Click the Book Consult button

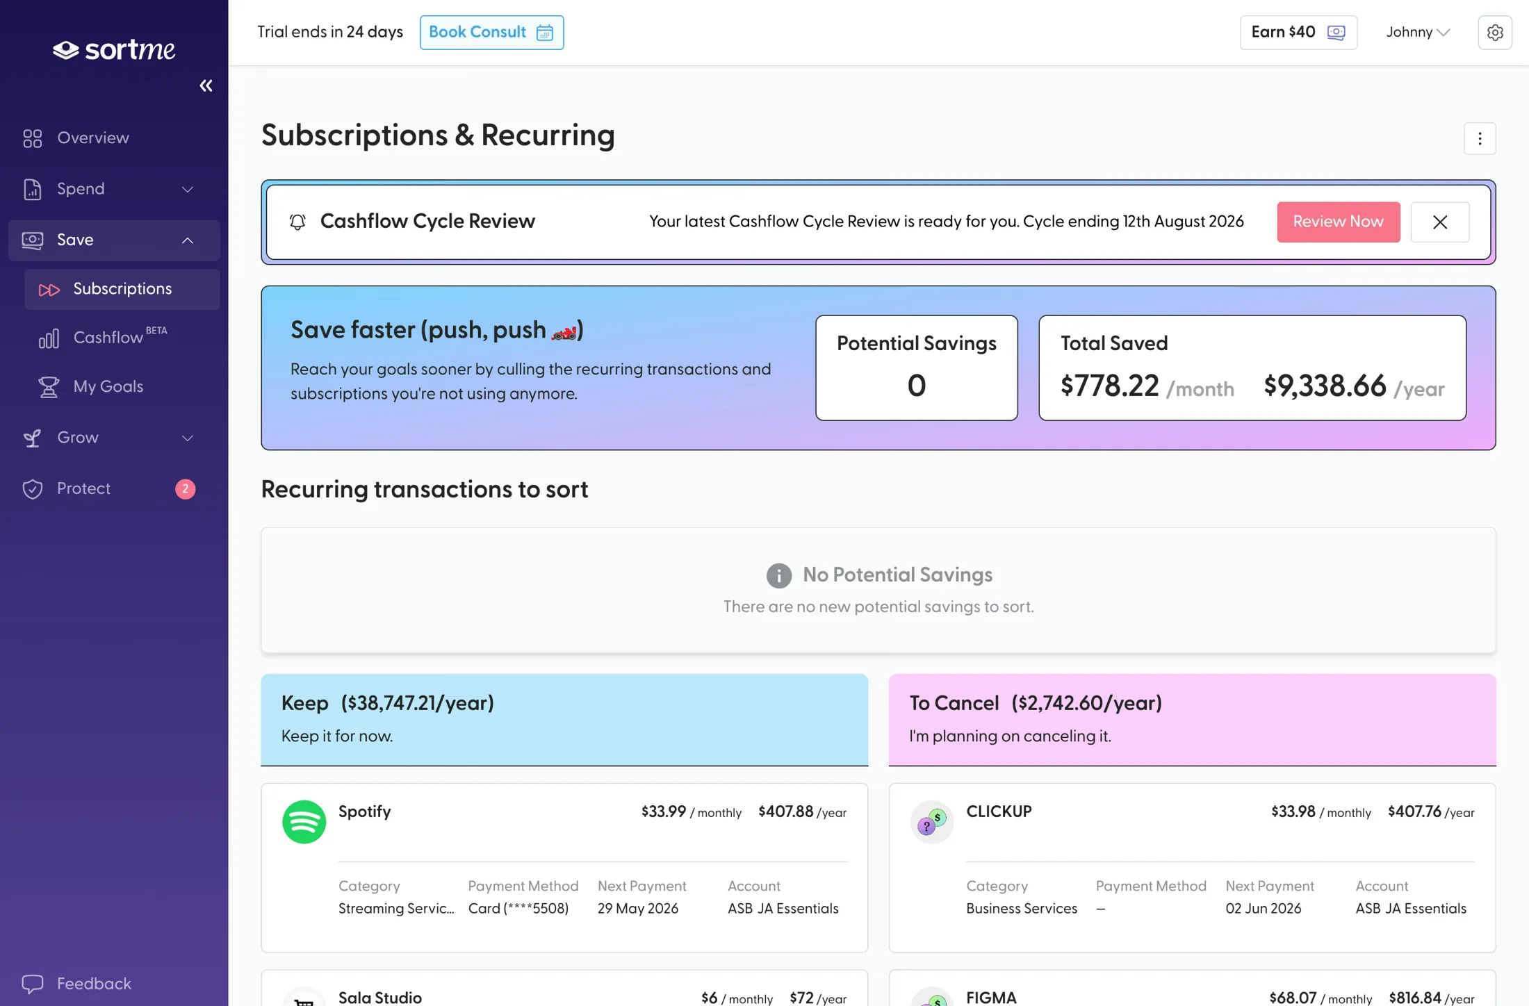491,33
